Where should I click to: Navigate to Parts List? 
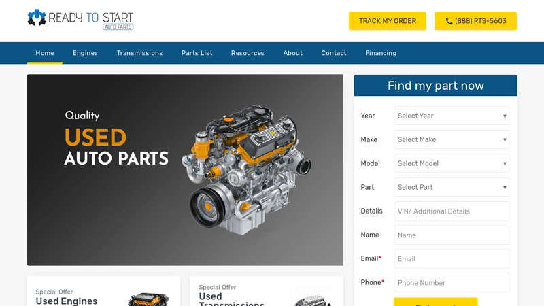(197, 53)
